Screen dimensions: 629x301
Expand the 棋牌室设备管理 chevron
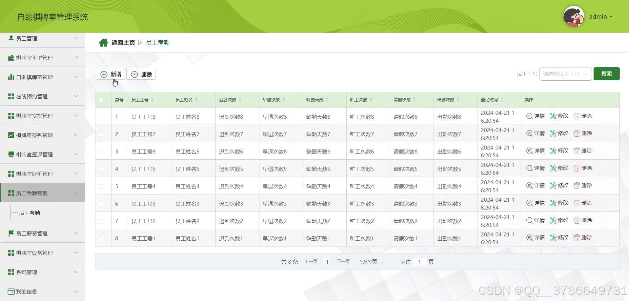(x=76, y=252)
